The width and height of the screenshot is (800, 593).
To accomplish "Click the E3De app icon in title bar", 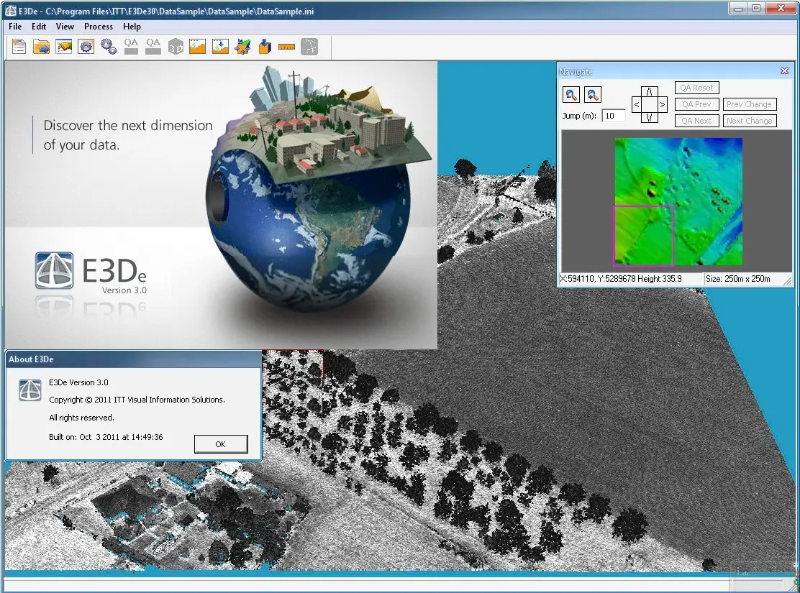I will click(10, 11).
